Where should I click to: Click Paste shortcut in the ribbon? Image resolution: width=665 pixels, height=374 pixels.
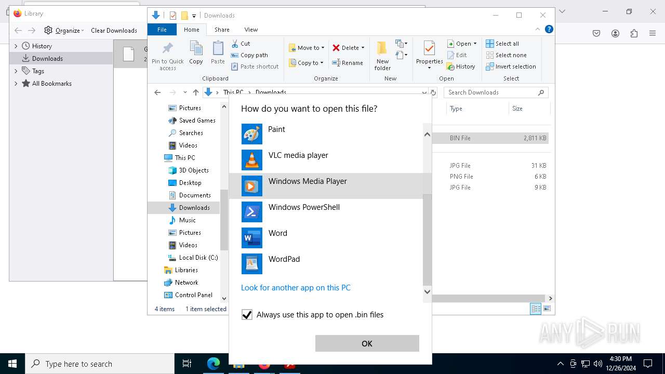pyautogui.click(x=255, y=66)
